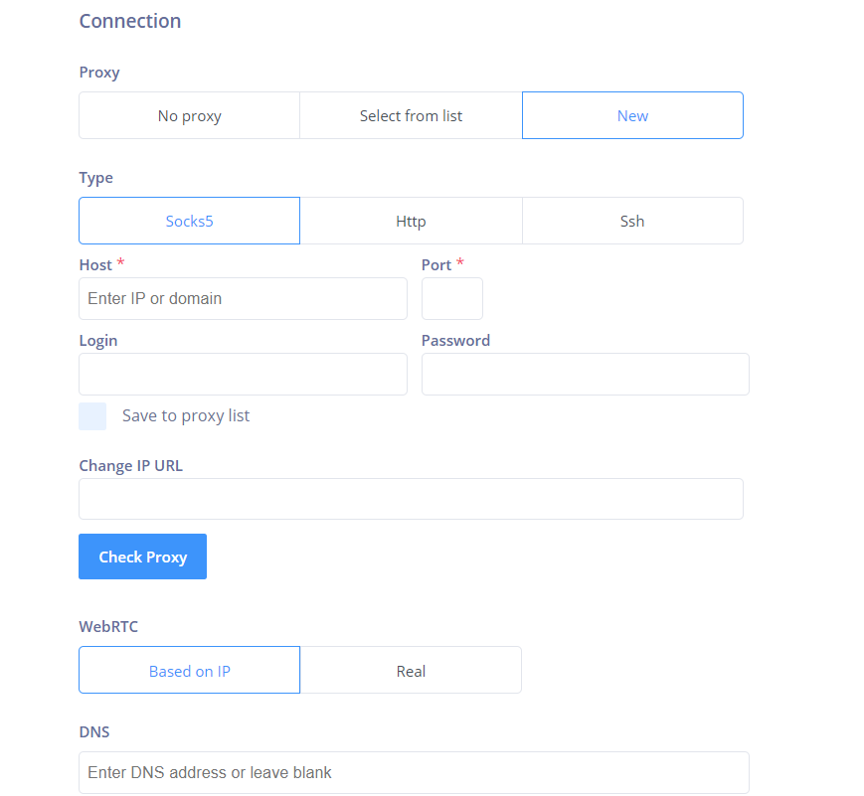The height and width of the screenshot is (796, 864).
Task: Choose Ssh as proxy type
Action: [x=632, y=221]
